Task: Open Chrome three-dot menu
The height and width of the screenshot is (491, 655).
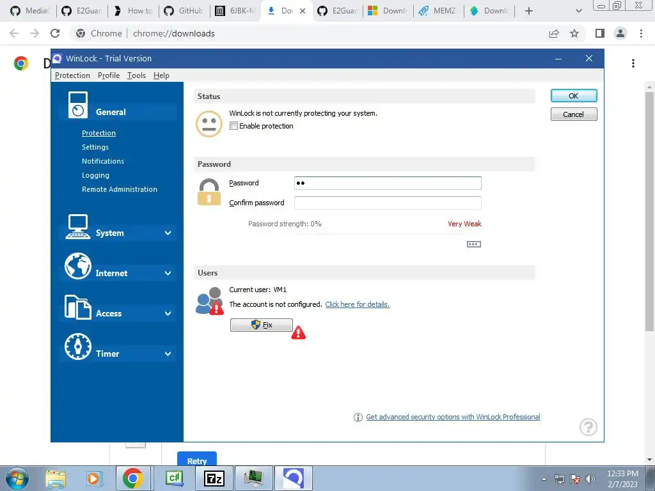Action: click(641, 33)
